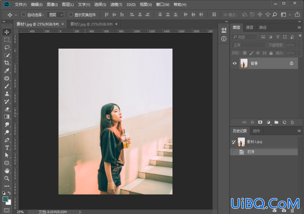The image size is (304, 214).
Task: Select the Horizontal Type tool
Action: (x=7, y=148)
